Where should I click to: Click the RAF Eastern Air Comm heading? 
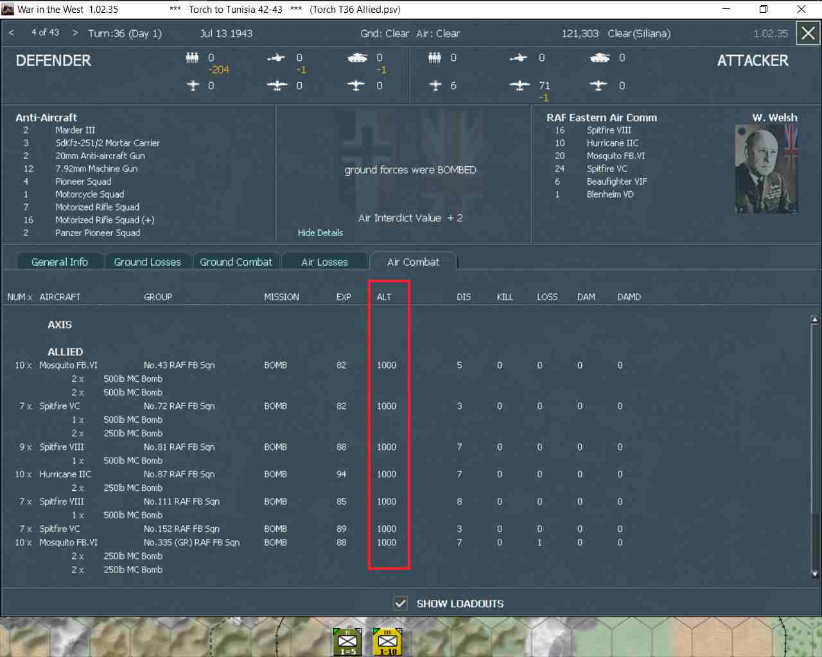602,117
